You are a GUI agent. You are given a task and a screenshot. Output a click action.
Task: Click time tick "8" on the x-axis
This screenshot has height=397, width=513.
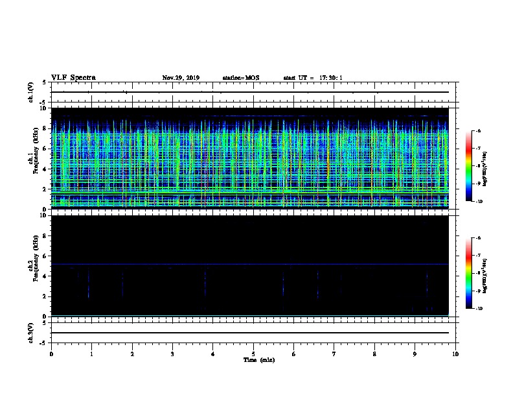tap(374, 354)
